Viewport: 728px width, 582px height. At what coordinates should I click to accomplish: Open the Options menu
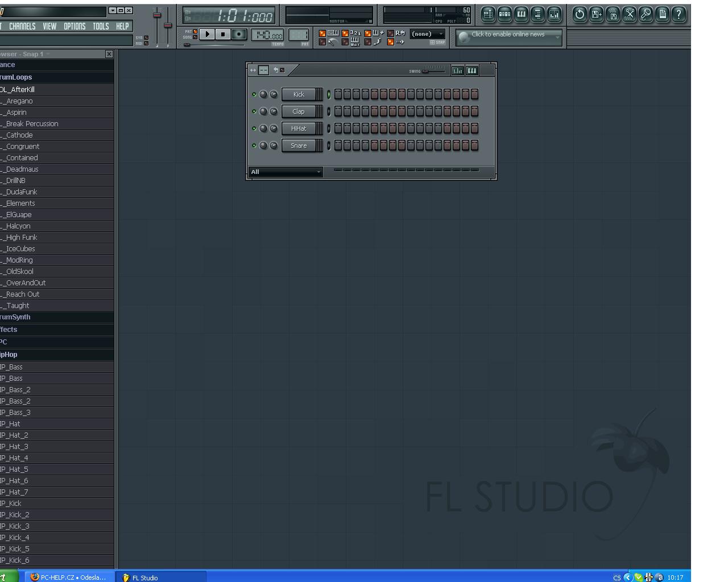75,26
